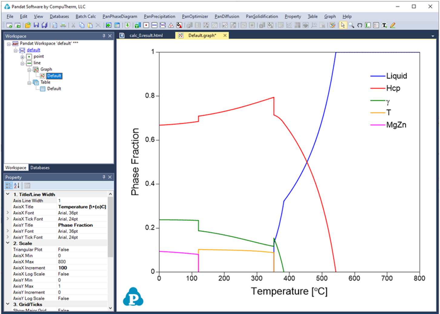This screenshot has width=440, height=314.
Task: Toggle the legend tool in toolbar
Action: (x=376, y=25)
